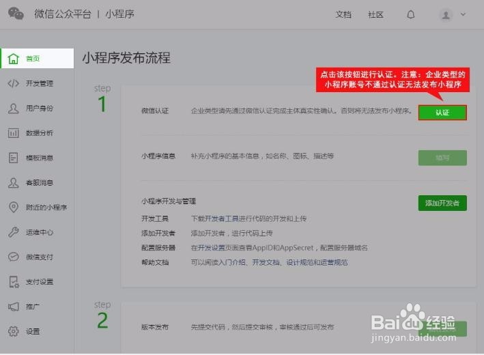The width and height of the screenshot is (484, 355).
Task: Click the 配置服务器 row label
Action: tap(158, 248)
